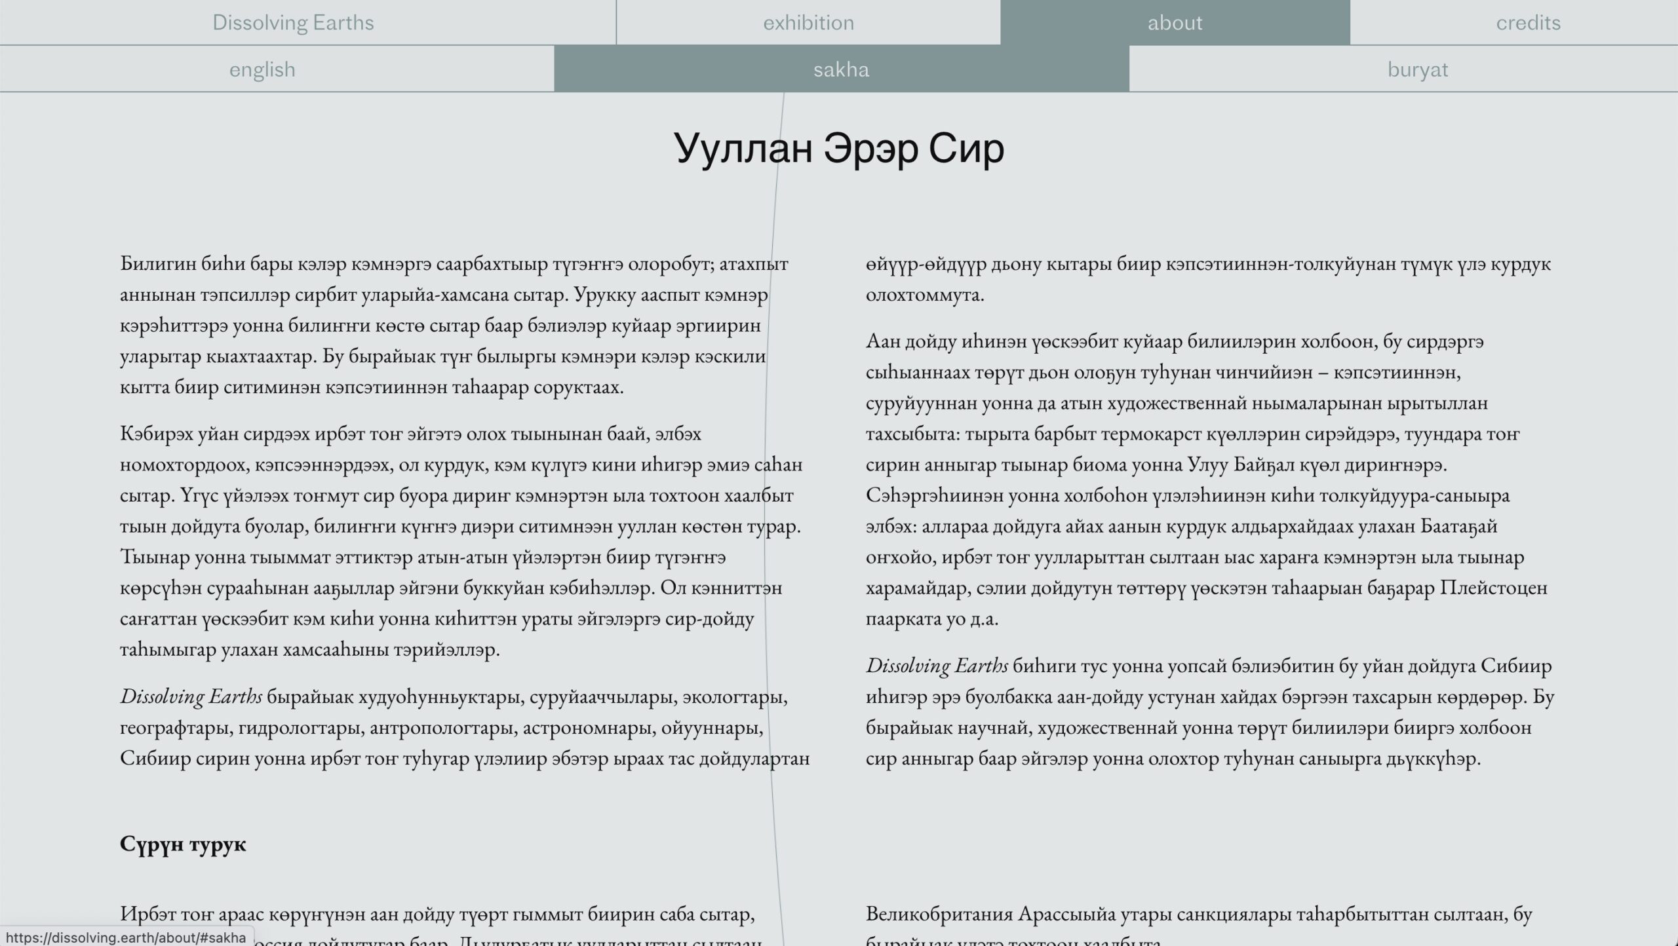
Task: Switch language to buryat
Action: click(1417, 69)
